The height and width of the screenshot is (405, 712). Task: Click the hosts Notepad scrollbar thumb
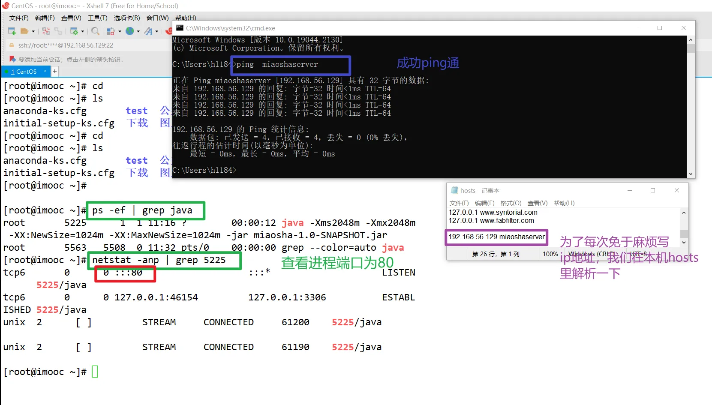pyautogui.click(x=684, y=234)
